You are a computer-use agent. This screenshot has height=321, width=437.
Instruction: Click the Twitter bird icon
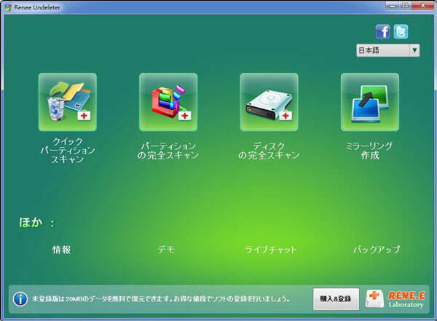pos(401,31)
